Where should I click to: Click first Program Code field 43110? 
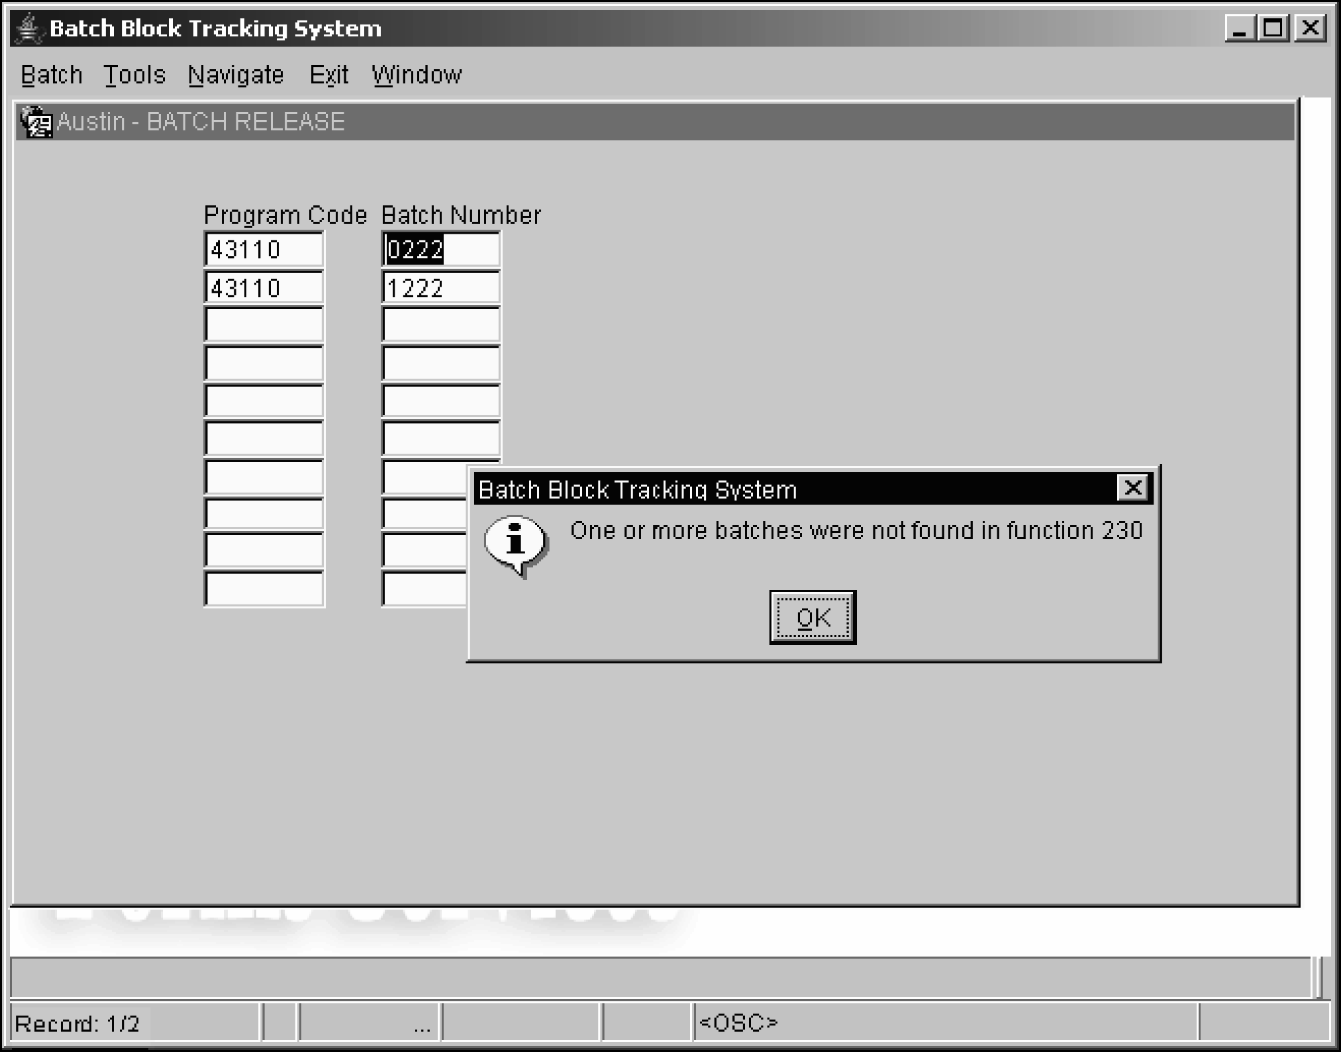click(x=264, y=250)
